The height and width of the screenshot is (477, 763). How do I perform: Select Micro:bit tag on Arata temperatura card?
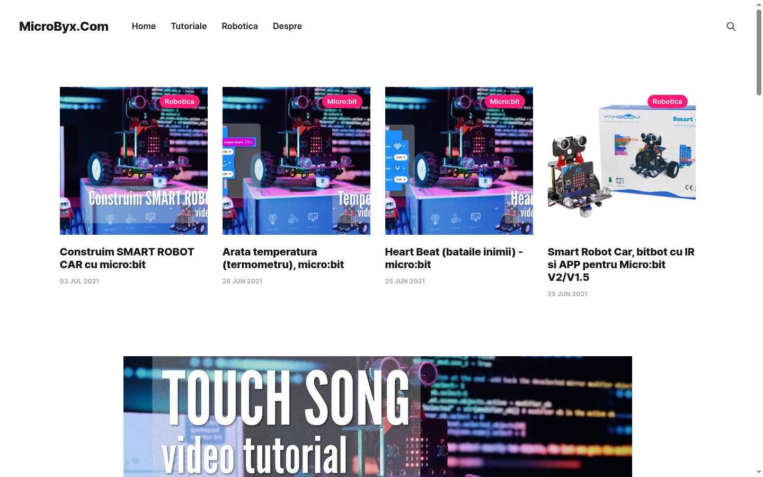click(x=342, y=101)
